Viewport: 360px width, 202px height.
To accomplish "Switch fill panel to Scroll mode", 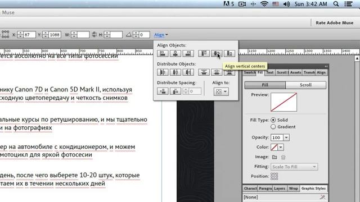I will point(305,85).
